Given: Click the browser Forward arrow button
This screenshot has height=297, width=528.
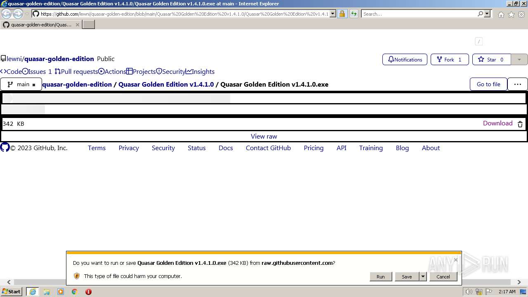Looking at the screenshot, I should [18, 14].
